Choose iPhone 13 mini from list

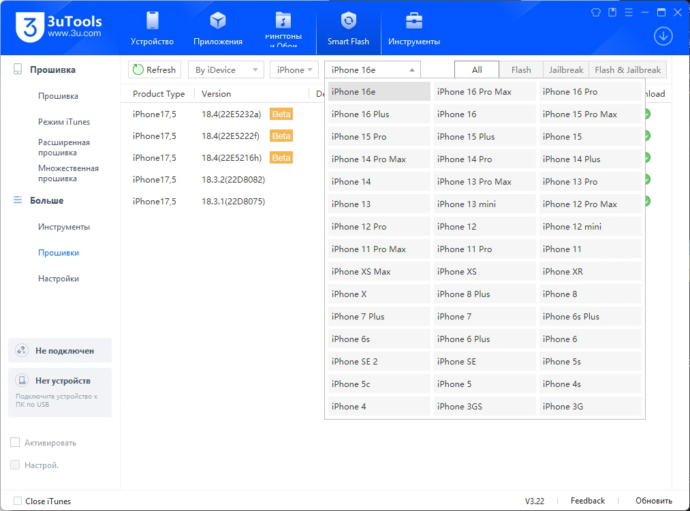(484, 204)
